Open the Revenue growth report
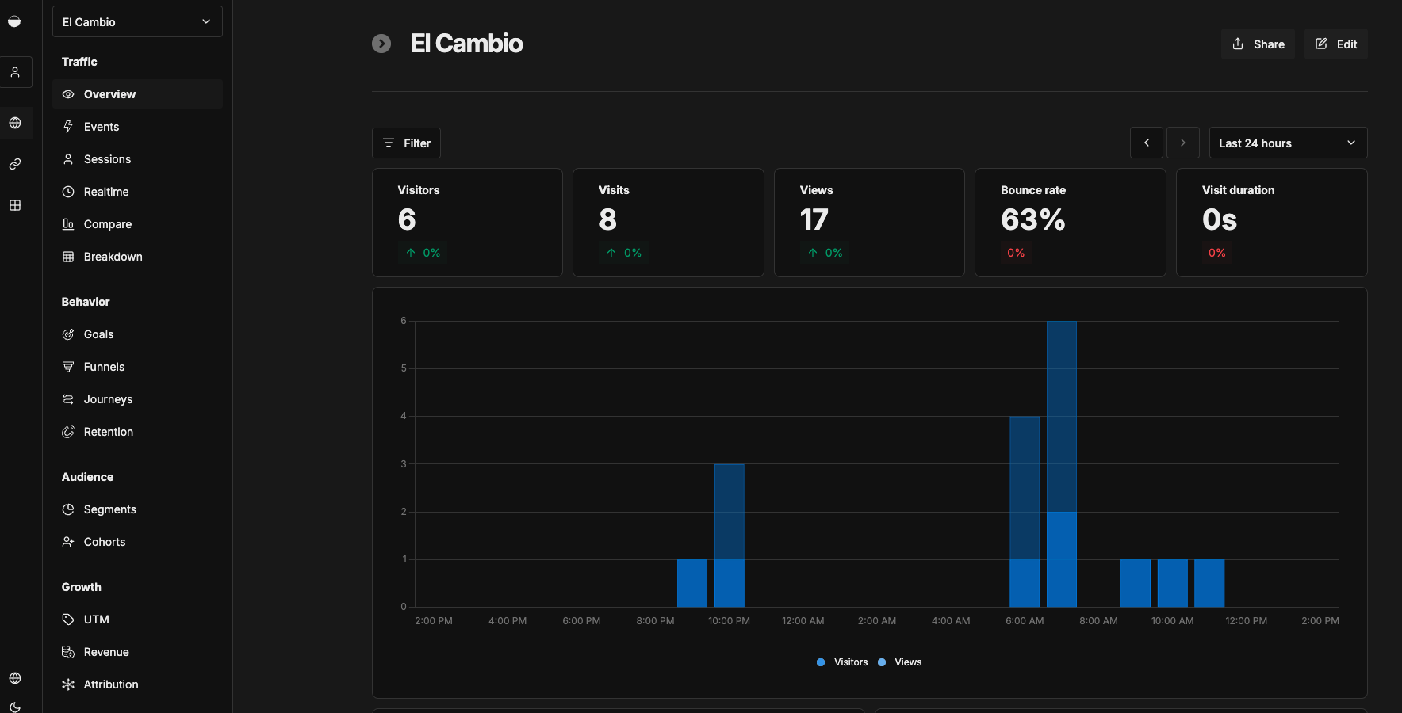Viewport: 1402px width, 713px height. tap(106, 651)
